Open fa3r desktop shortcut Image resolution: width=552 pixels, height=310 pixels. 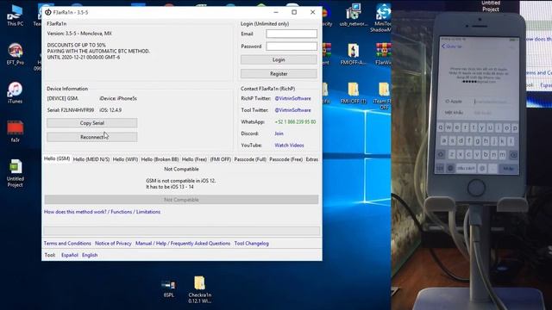[16, 131]
